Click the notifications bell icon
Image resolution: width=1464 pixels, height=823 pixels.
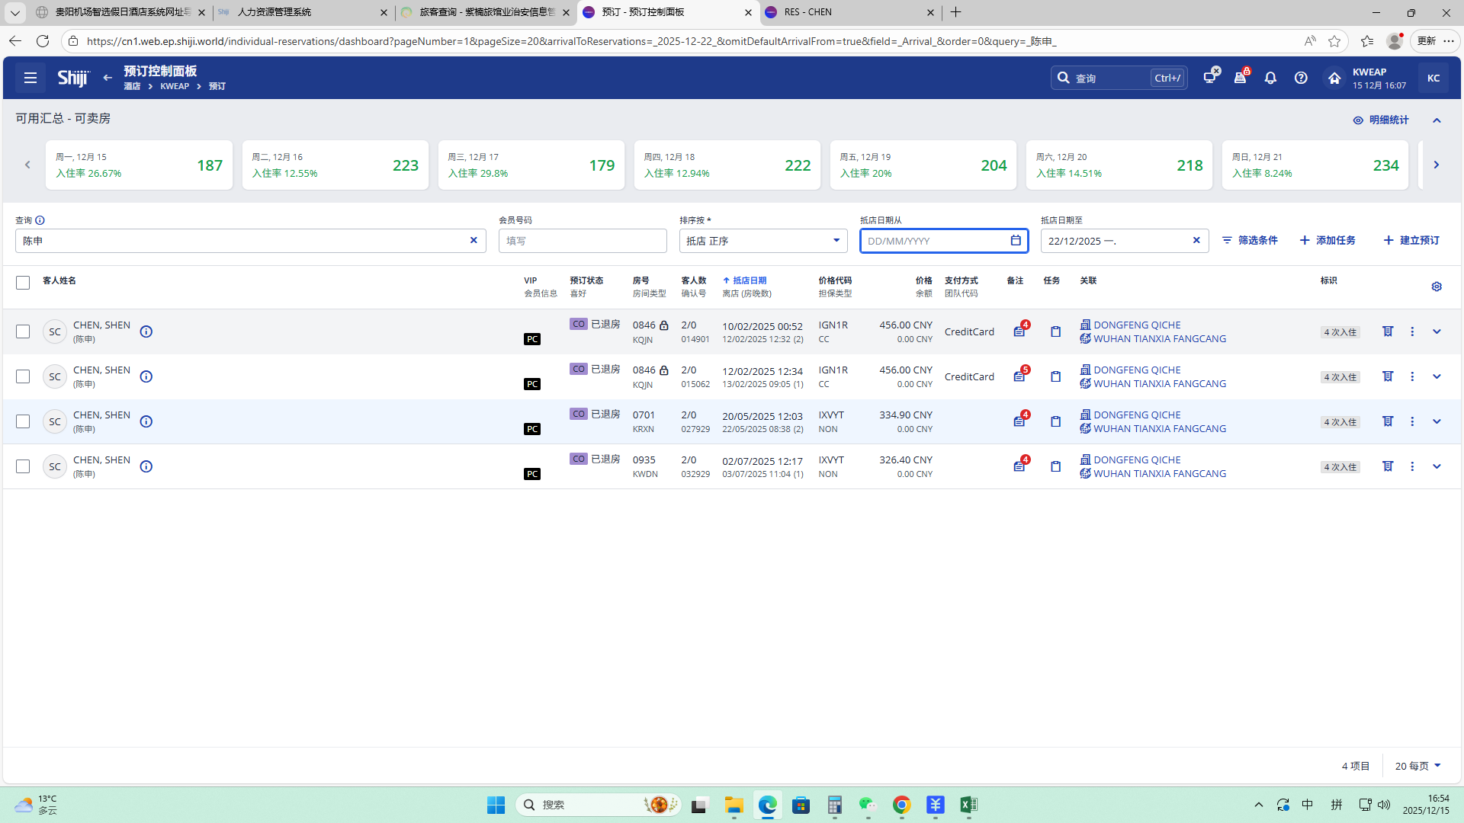pos(1270,78)
